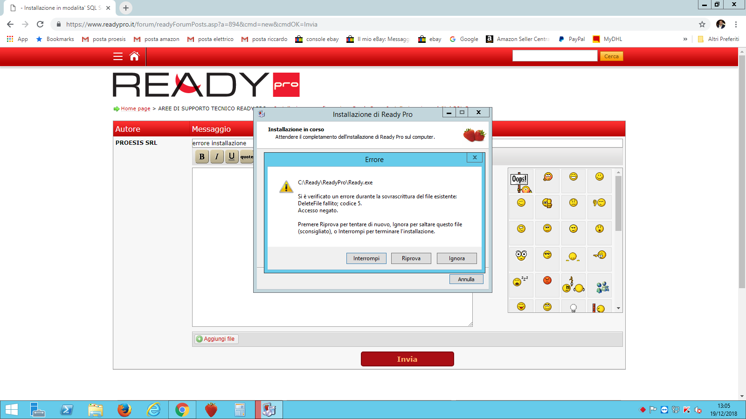Open Firefox from the taskbar
Screen dimensions: 746x419
[124, 410]
